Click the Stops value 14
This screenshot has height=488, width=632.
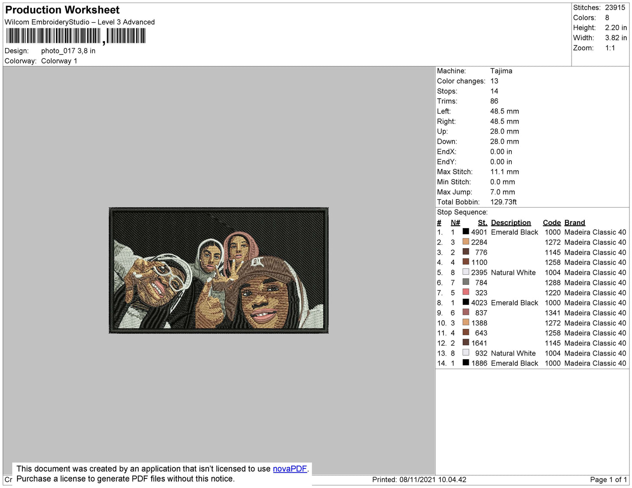[x=494, y=91]
